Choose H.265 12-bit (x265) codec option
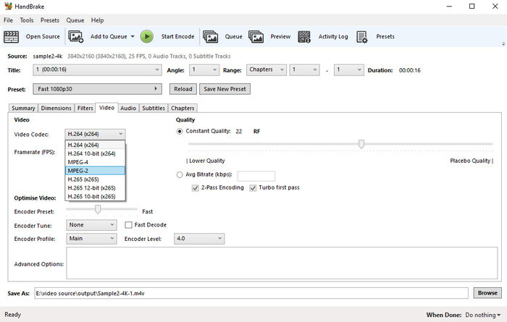The width and height of the screenshot is (507, 322). 95,187
